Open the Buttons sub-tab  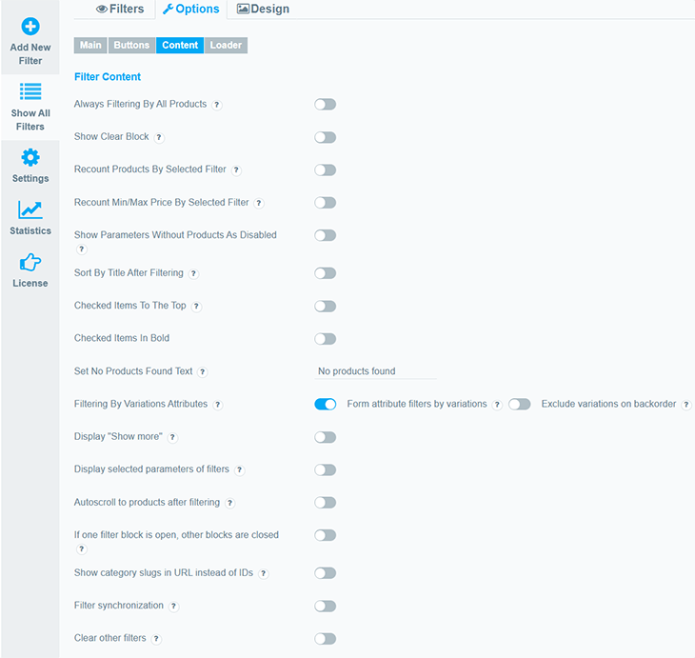point(131,45)
